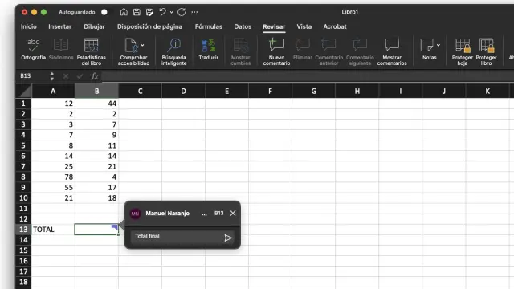Open Estadísticas del libro
514x289 pixels.
pos(91,51)
